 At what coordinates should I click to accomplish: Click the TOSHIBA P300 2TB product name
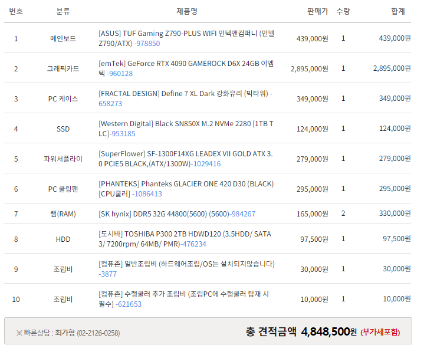[x=185, y=239]
